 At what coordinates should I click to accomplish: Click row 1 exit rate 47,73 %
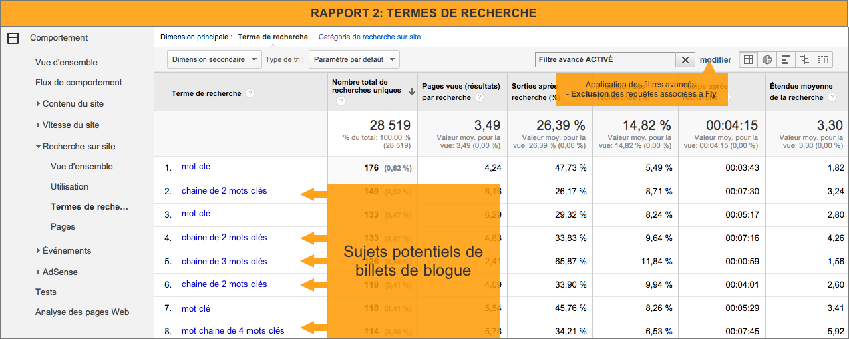point(571,168)
